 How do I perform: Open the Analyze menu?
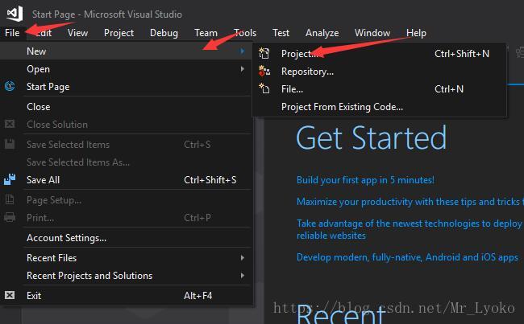click(x=322, y=33)
